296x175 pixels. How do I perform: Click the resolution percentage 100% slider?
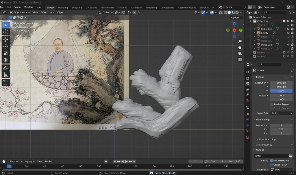[281, 91]
